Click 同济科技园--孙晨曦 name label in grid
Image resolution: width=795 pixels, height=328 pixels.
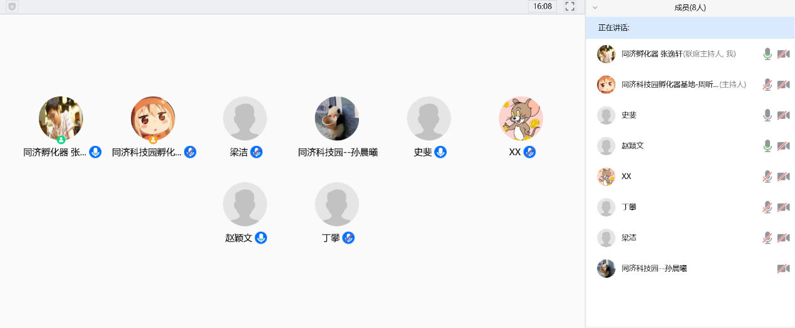click(x=338, y=152)
